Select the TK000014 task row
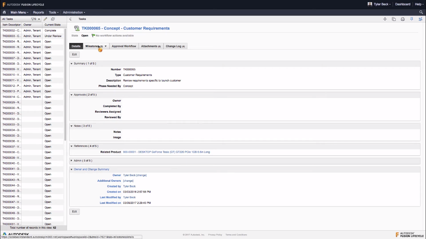The width and height of the screenshot is (426, 239). [32, 97]
